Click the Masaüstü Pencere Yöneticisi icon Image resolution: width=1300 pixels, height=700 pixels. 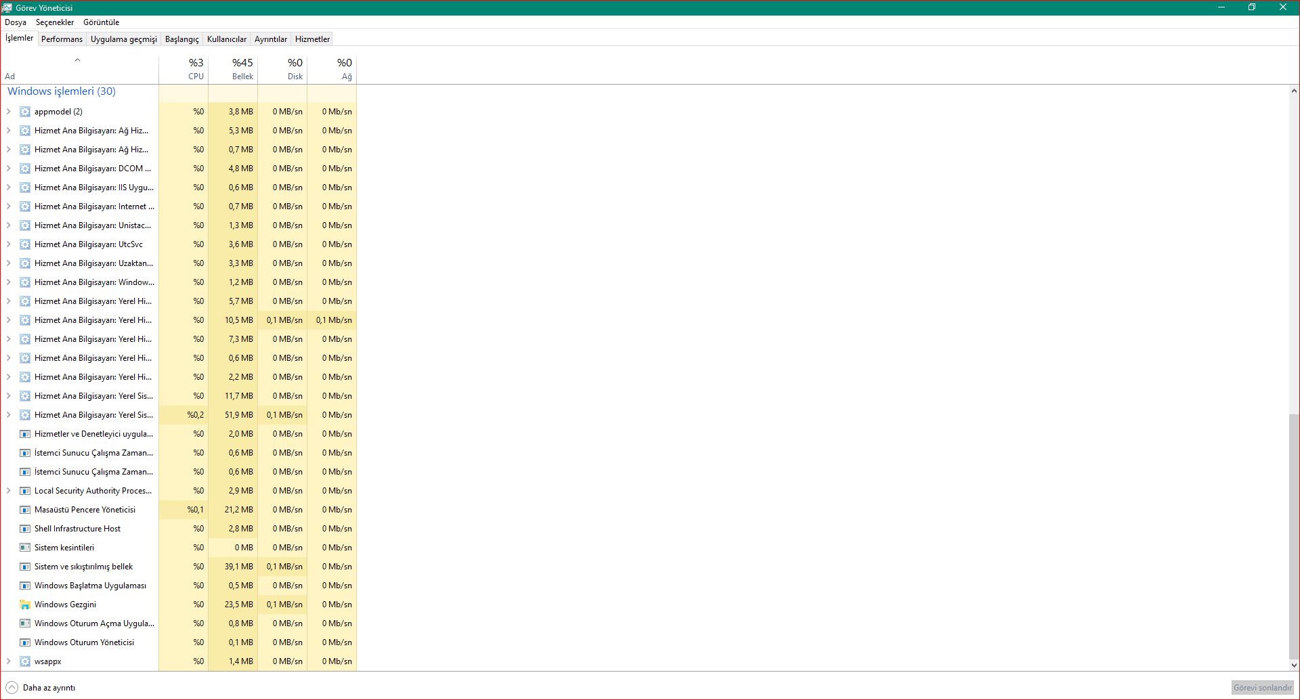coord(25,510)
